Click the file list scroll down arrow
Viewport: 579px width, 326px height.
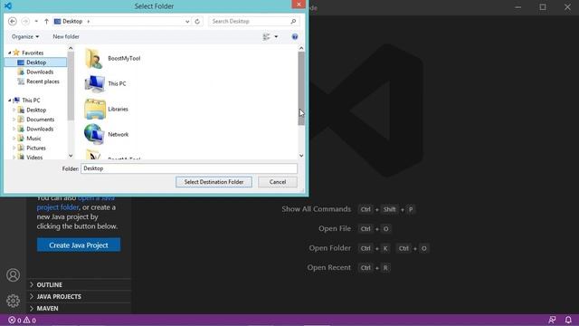(301, 156)
